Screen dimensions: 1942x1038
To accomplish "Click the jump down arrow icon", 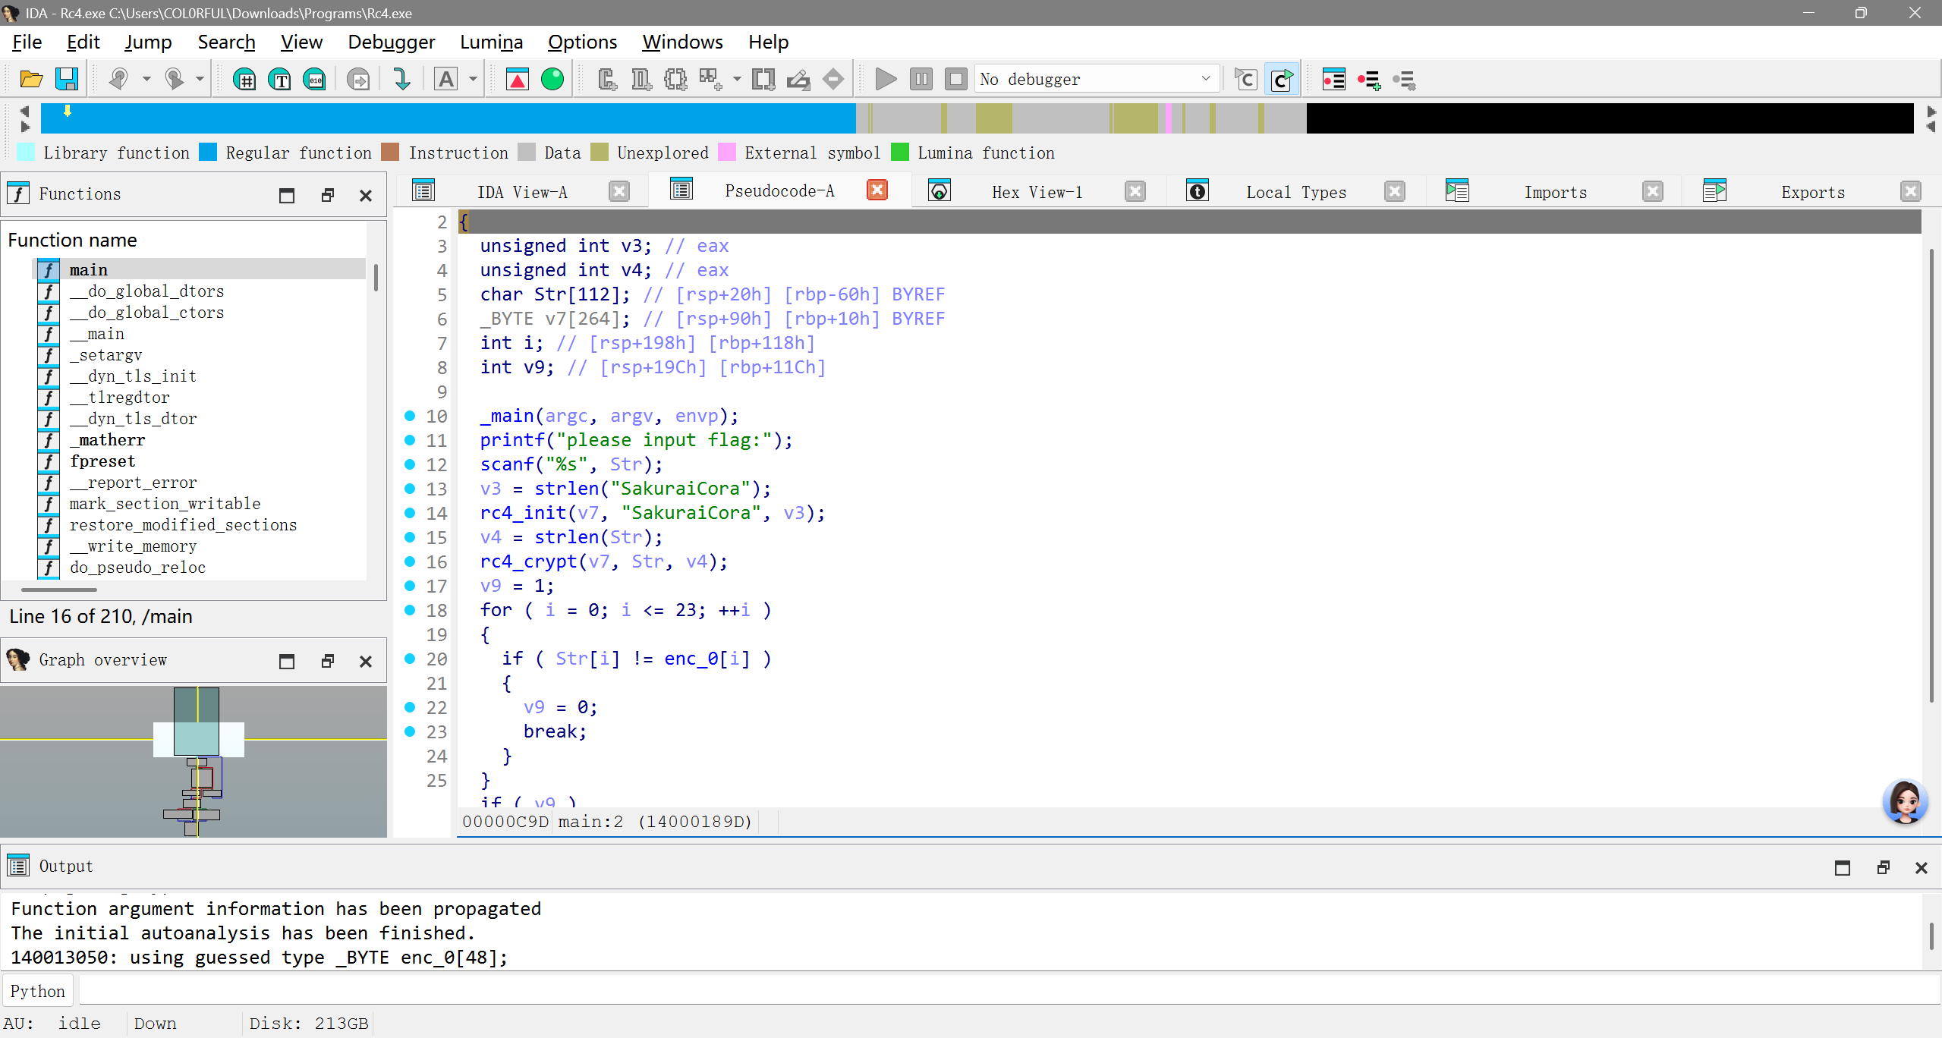I will click(401, 79).
